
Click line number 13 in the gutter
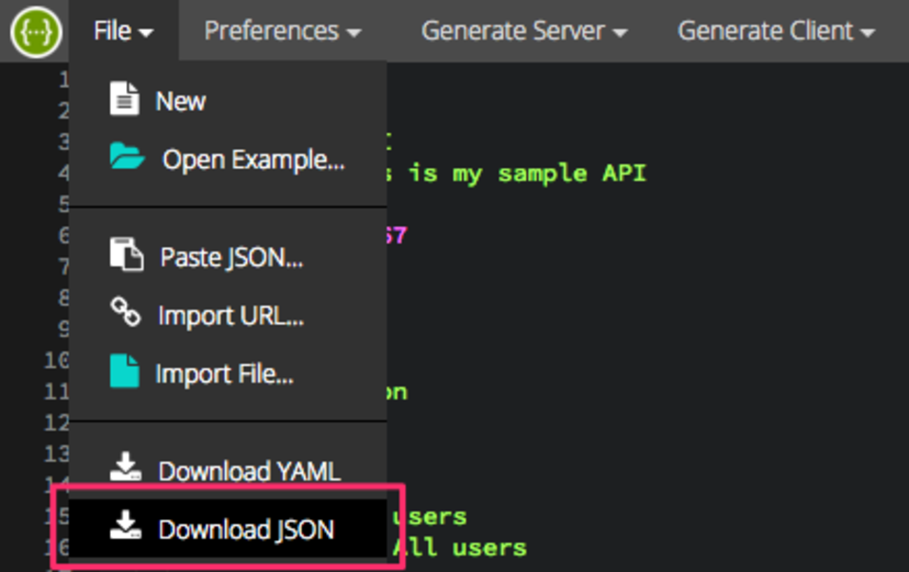[57, 455]
